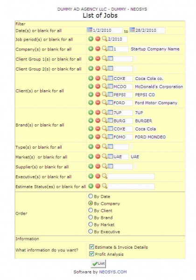Remove the COKE client row
Screen dimensions: 196x280
pyautogui.click(x=98, y=78)
